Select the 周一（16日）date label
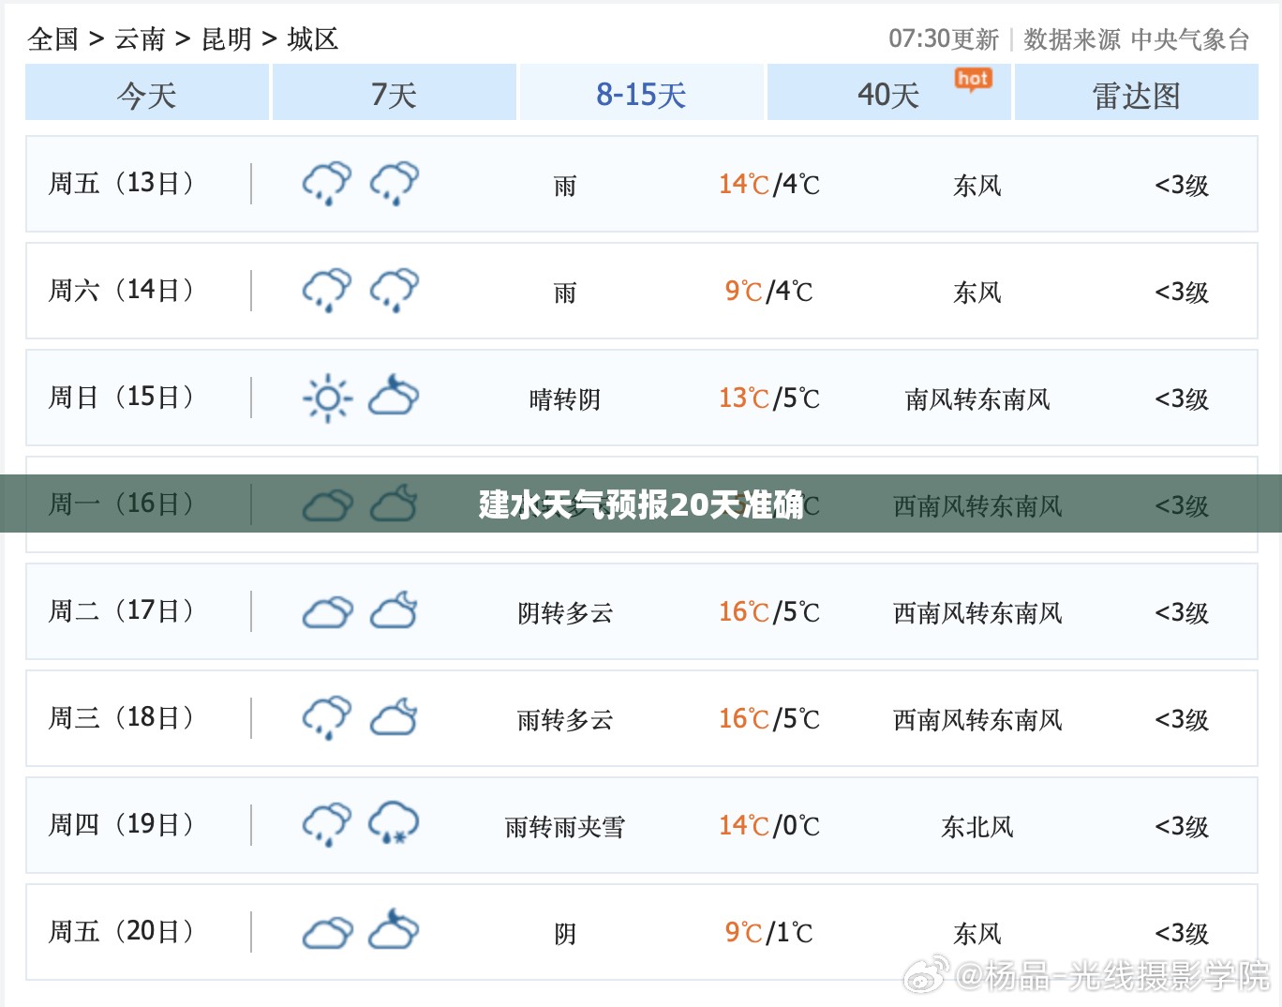The width and height of the screenshot is (1282, 1007). pos(121,504)
